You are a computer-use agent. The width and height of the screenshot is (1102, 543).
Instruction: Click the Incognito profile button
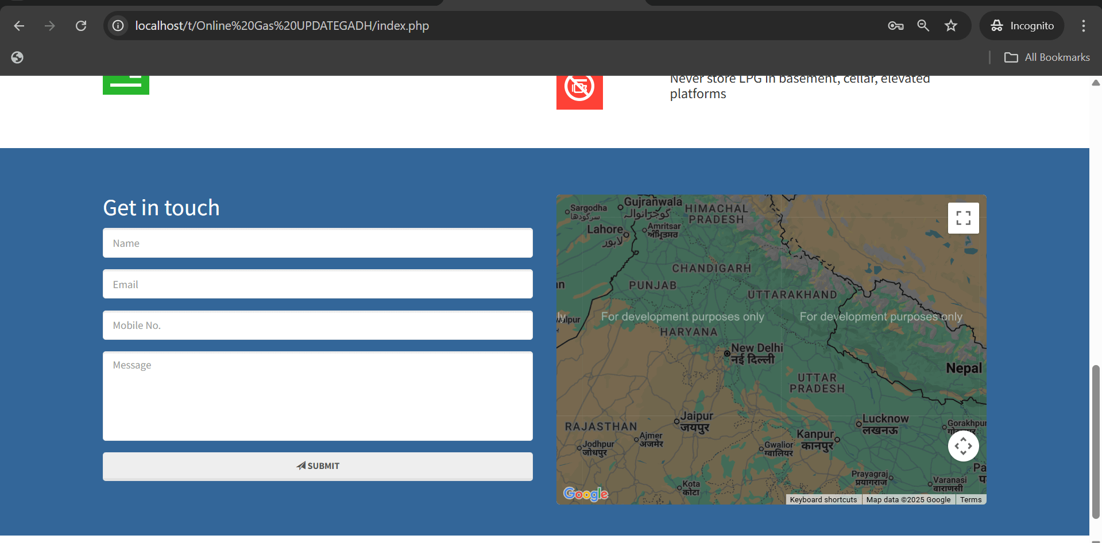(x=1022, y=26)
